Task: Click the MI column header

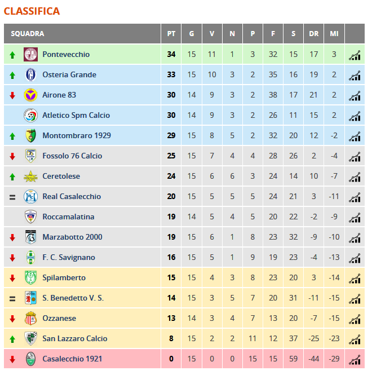Action: click(x=334, y=34)
